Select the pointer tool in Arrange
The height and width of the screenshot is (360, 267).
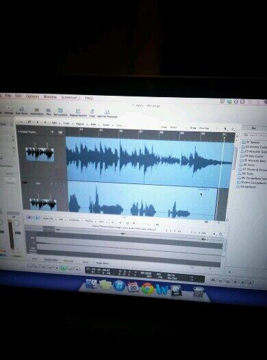[225, 129]
